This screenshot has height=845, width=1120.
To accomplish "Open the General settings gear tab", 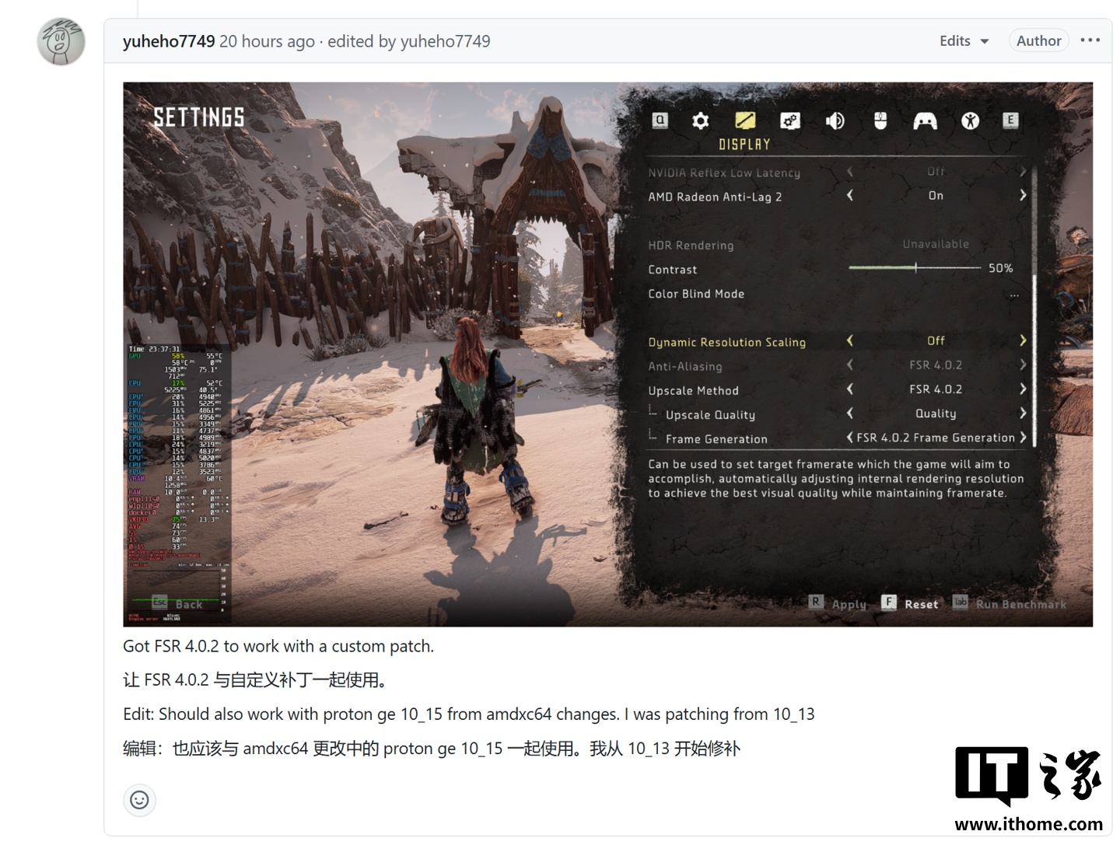I will click(x=701, y=120).
